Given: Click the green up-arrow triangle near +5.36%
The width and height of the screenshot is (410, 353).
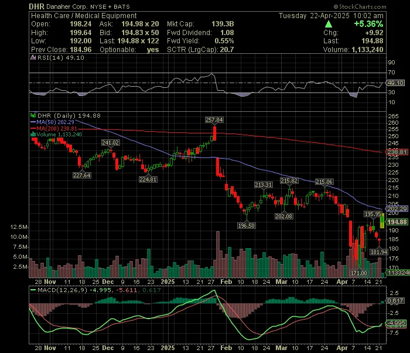Looking at the screenshot, I should [329, 25].
